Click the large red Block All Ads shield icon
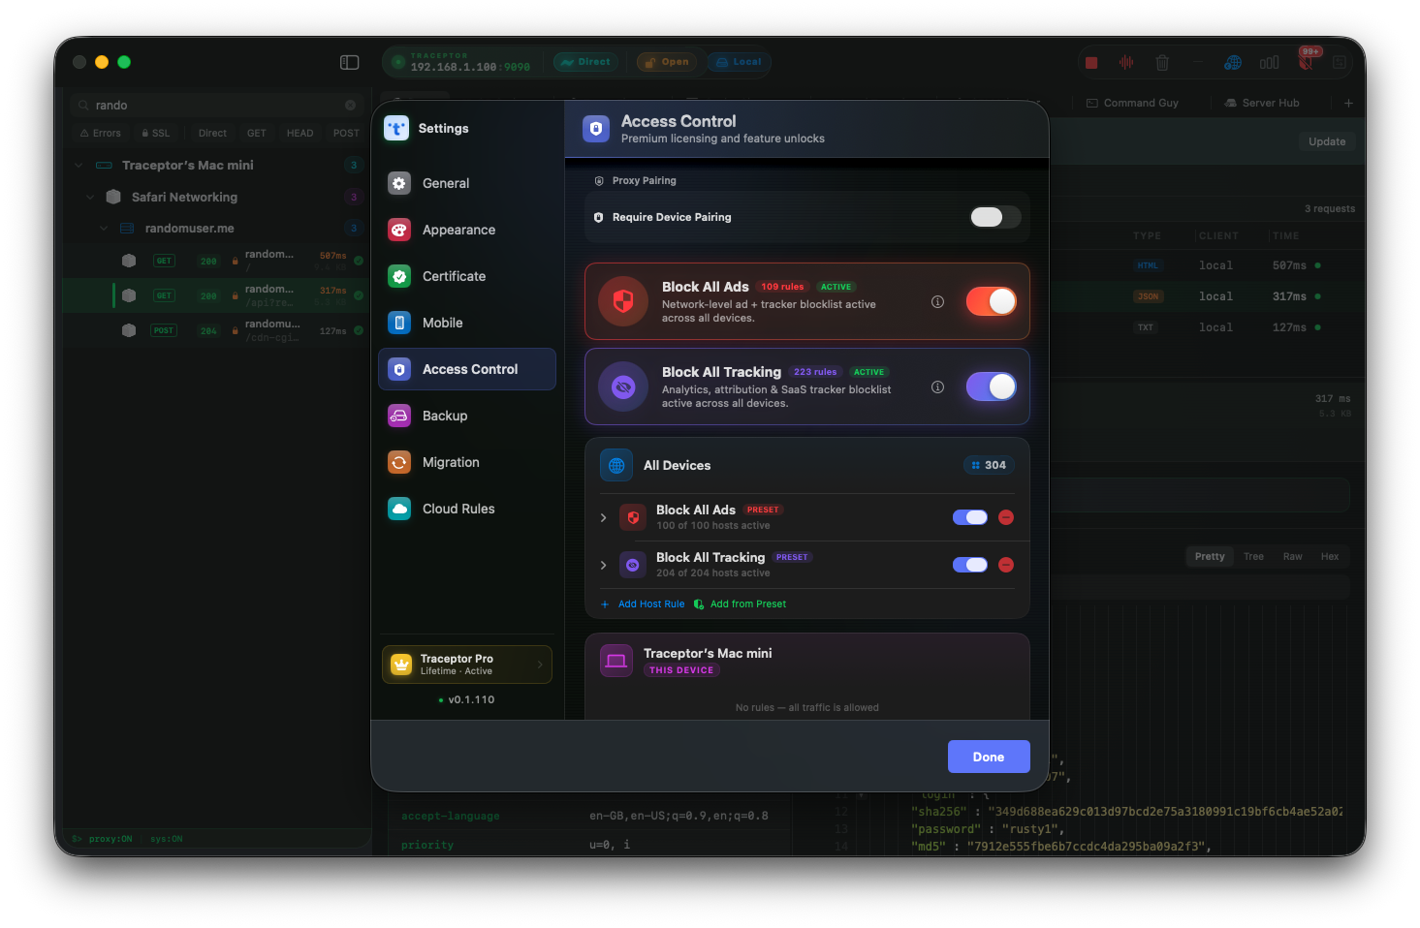The width and height of the screenshot is (1420, 928). click(x=623, y=301)
